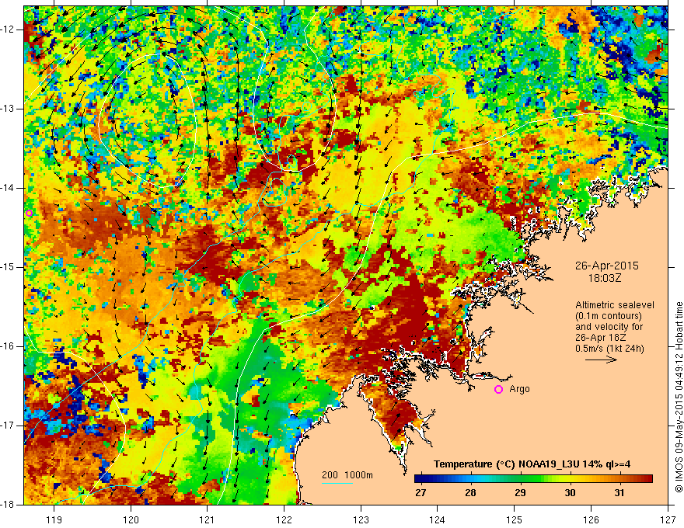
Task: Click the latitude axis label '-16'
Action: click(8, 346)
